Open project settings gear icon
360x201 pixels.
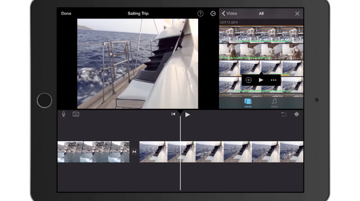[x=213, y=14]
